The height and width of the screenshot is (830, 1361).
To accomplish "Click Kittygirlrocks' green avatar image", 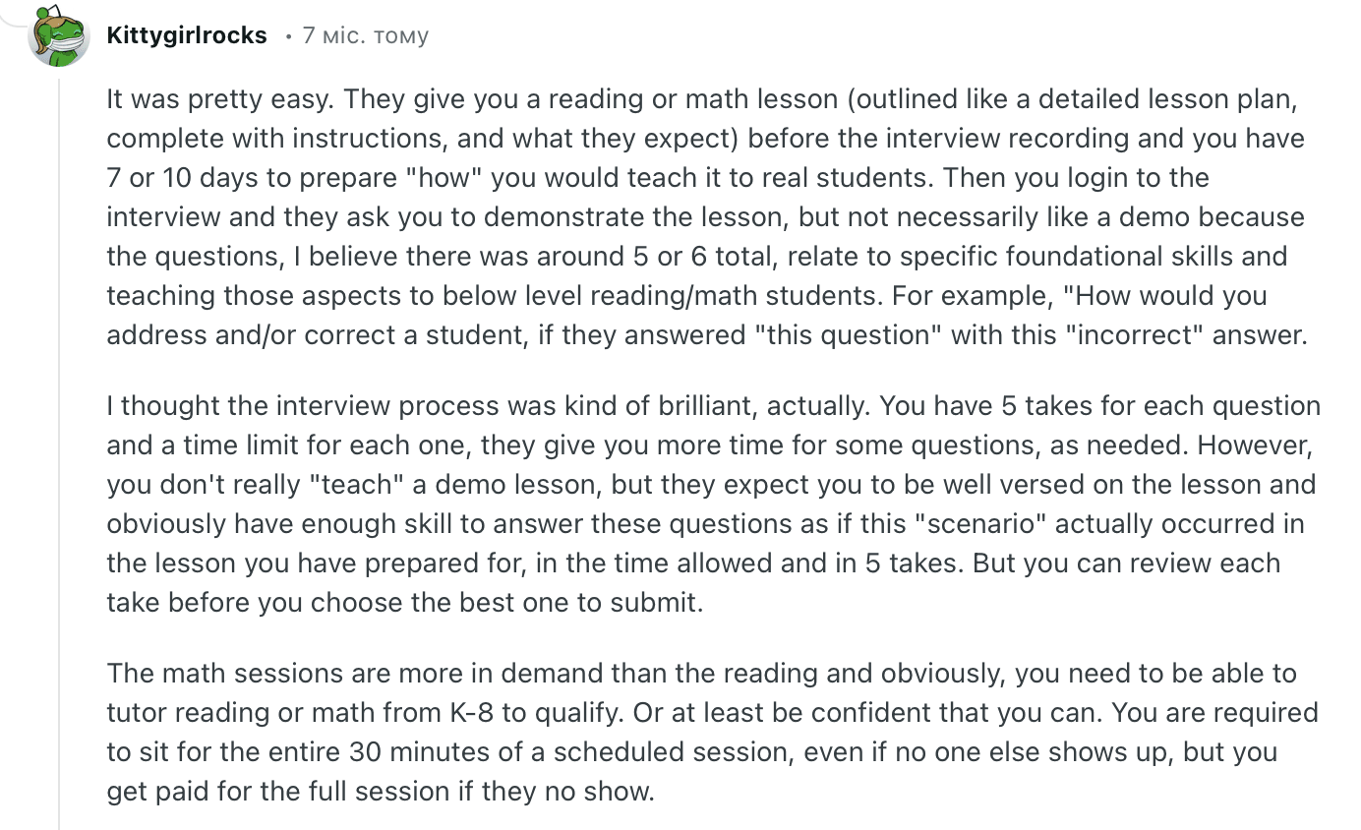I will coord(59,36).
